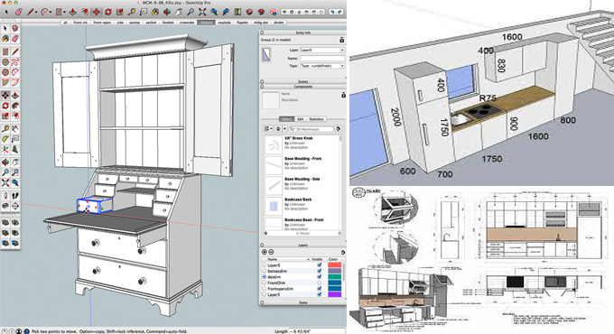This screenshot has height=334, width=614.
Task: Pick the Tape Measure tool in top toolbar
Action: [132, 12]
